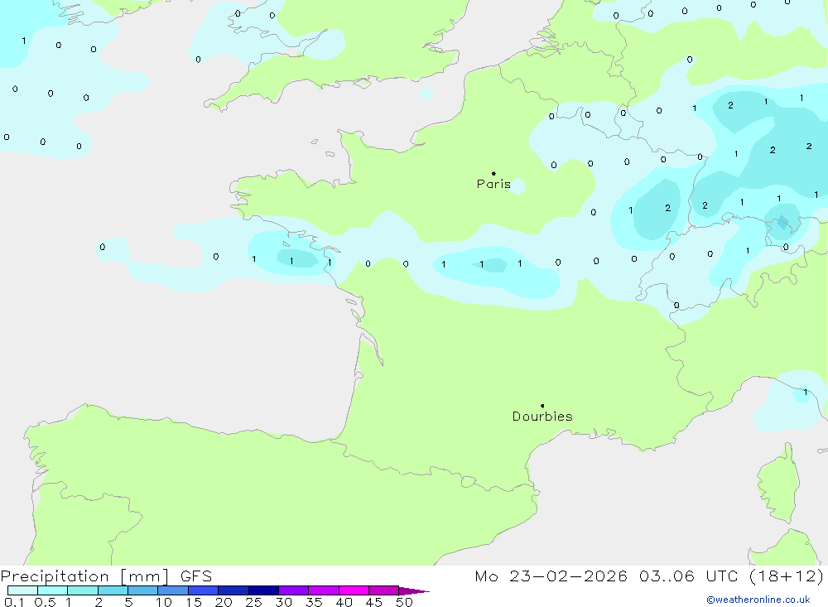Pick the 30–35 mm legend swatch

point(294,590)
